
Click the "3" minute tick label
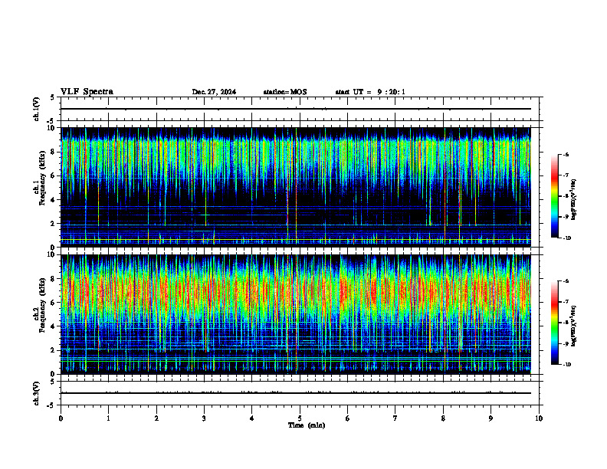tap(204, 418)
